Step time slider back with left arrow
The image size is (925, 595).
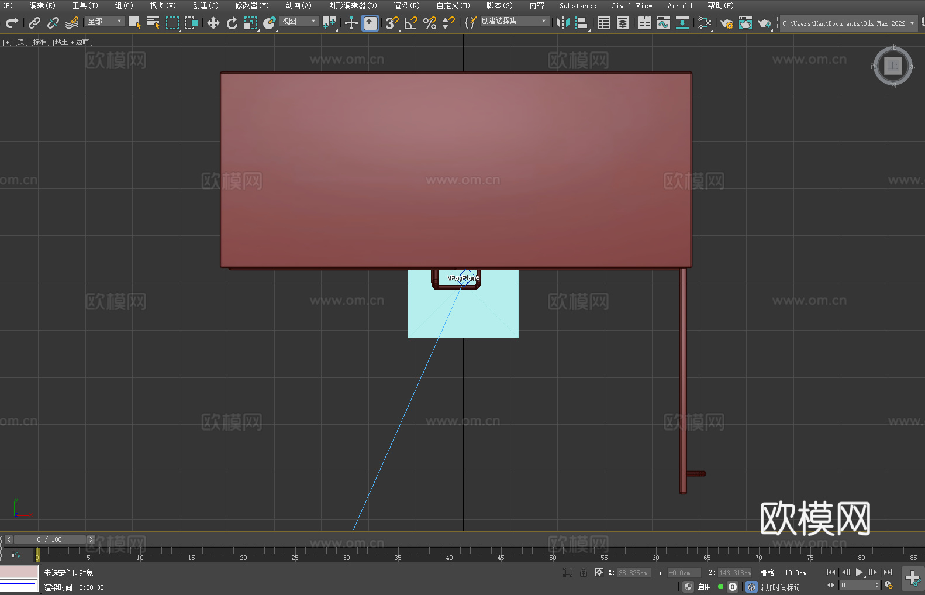click(x=9, y=539)
